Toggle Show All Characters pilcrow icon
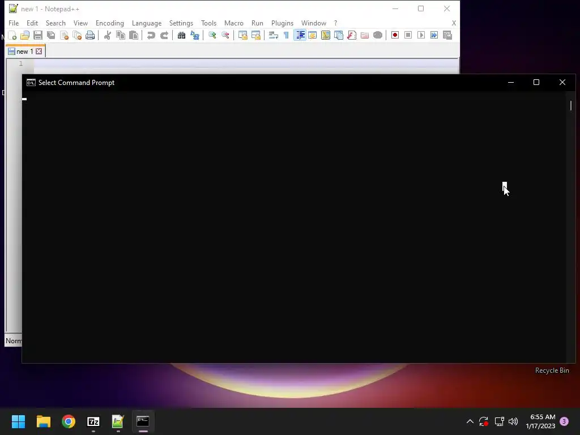The height and width of the screenshot is (435, 580). 286,35
